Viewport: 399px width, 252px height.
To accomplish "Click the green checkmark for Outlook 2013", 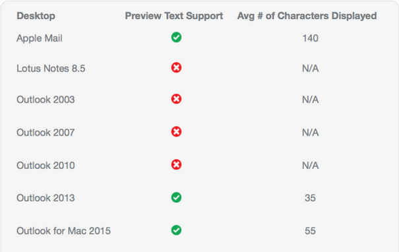I will [176, 197].
